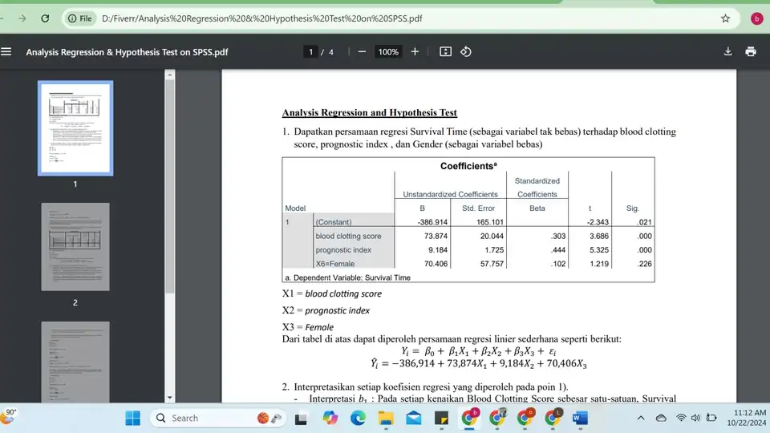Screen dimensions: 770x433
Task: Click the battery status icon
Action: pos(711,419)
